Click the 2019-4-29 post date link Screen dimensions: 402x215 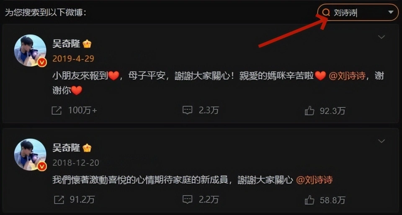[x=73, y=58]
